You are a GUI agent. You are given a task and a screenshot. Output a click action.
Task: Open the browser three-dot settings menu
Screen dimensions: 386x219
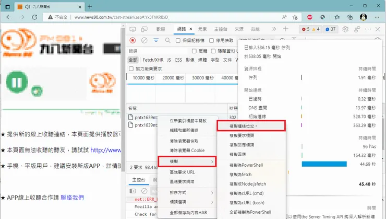tap(377, 17)
